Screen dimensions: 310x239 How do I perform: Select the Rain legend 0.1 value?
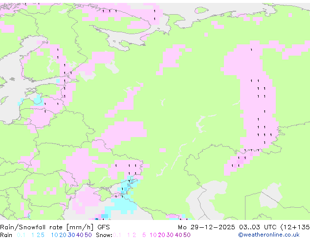[x=21, y=235]
